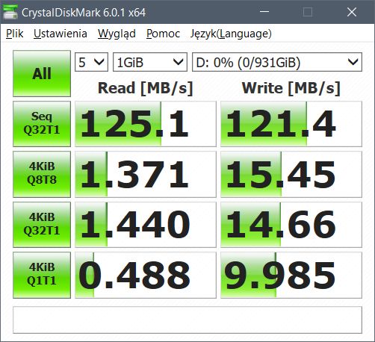Viewport: 375px width, 342px height.
Task: Open the Ustawienia menu
Action: point(61,34)
